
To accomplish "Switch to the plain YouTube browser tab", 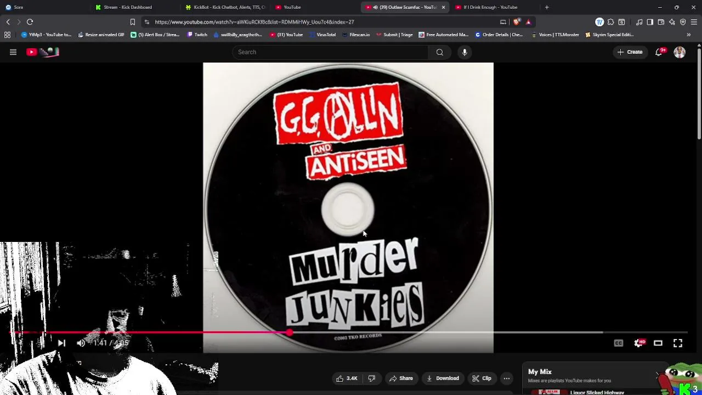I will click(x=315, y=7).
